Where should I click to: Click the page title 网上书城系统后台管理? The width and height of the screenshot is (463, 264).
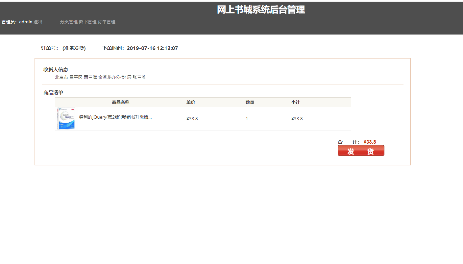point(261,10)
